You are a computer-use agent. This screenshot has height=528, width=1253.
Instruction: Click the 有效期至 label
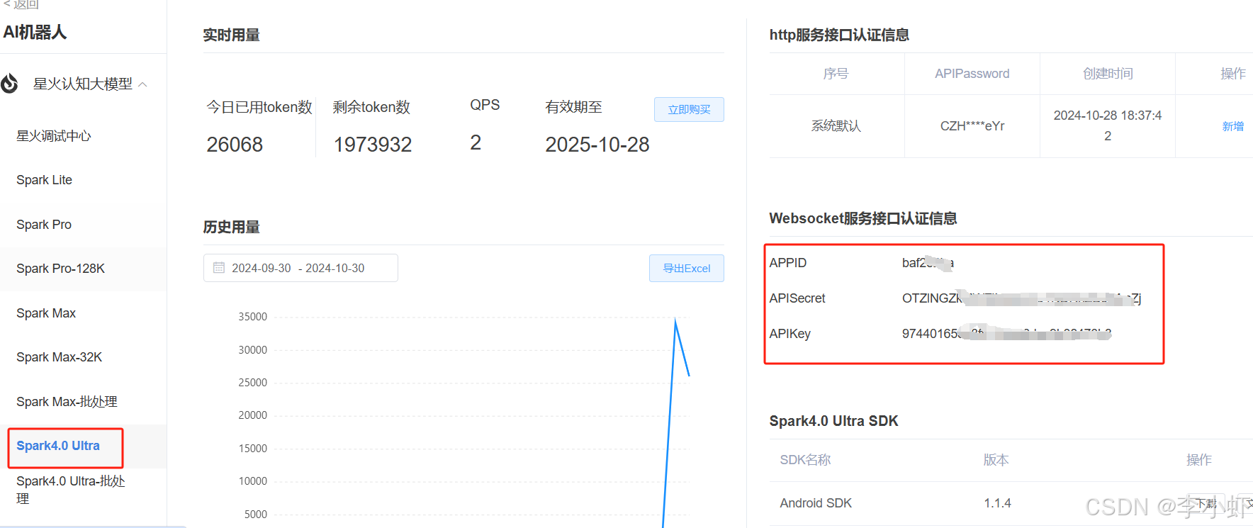coord(573,107)
